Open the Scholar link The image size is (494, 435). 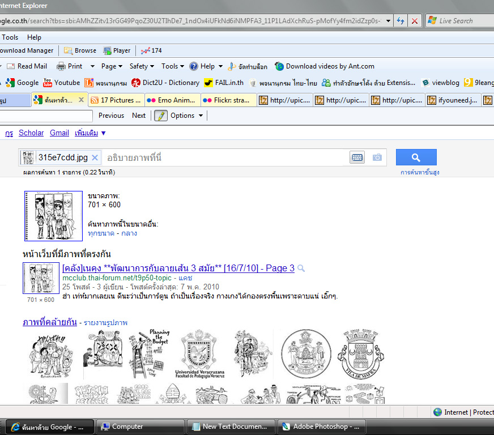31,133
